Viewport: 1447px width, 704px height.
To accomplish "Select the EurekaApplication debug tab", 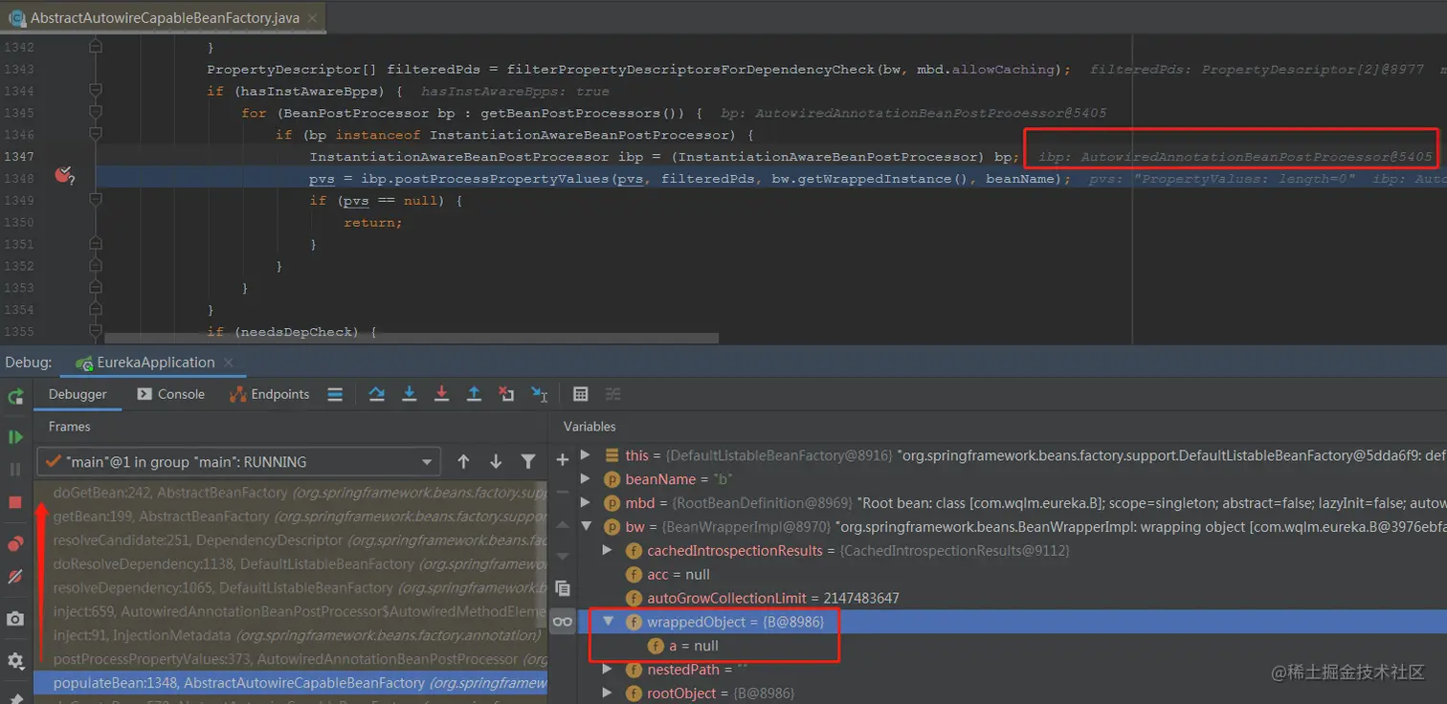I will pyautogui.click(x=154, y=363).
